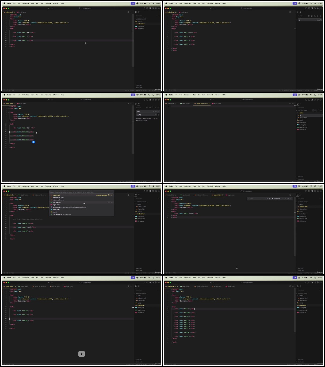This screenshot has width=325, height=367.
Task: Click Collapse All search icon, 21:42 screenshot
Action: click(320, 16)
